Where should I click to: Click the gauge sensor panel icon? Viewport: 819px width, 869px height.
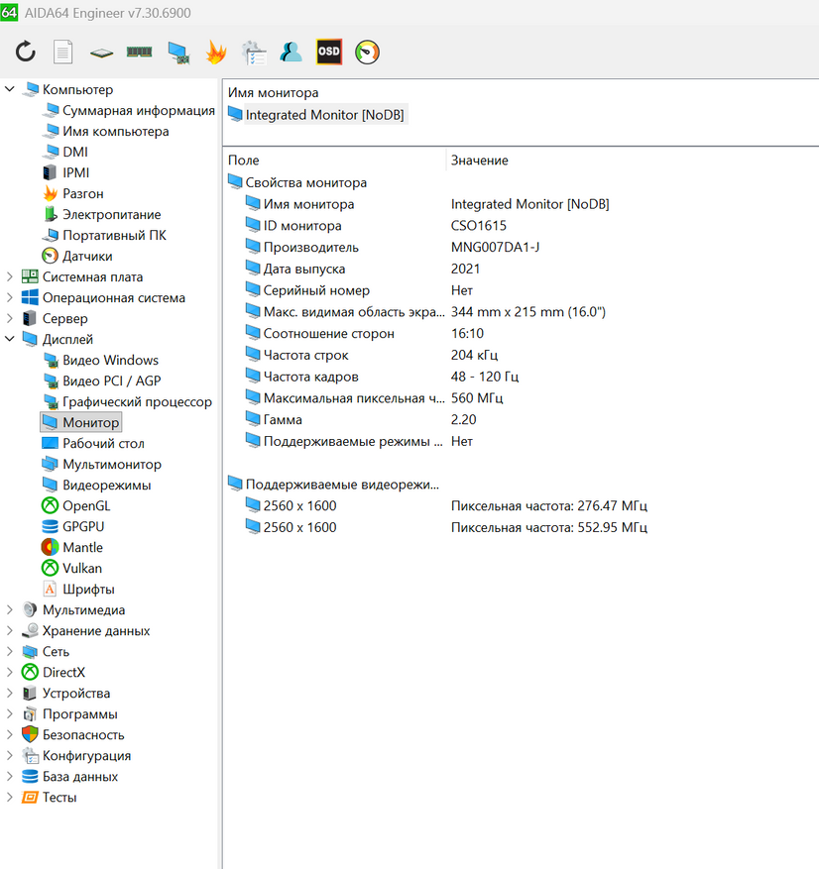[367, 53]
